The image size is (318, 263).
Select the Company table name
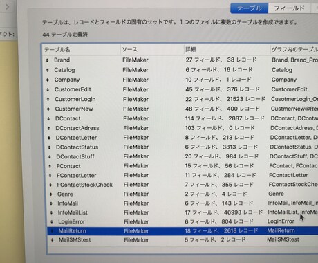[x=67, y=80]
